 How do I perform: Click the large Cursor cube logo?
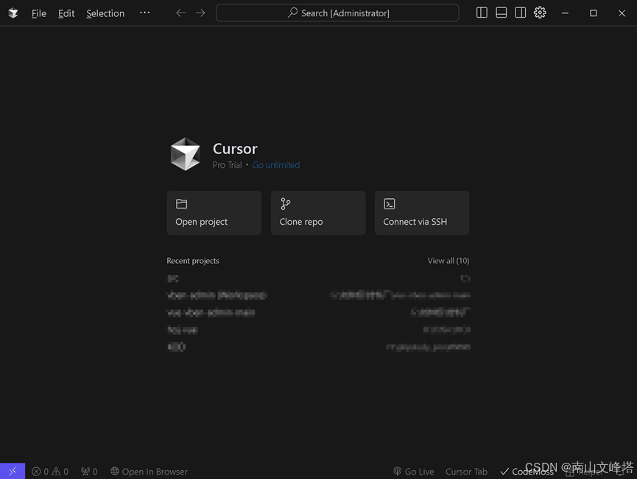point(186,154)
